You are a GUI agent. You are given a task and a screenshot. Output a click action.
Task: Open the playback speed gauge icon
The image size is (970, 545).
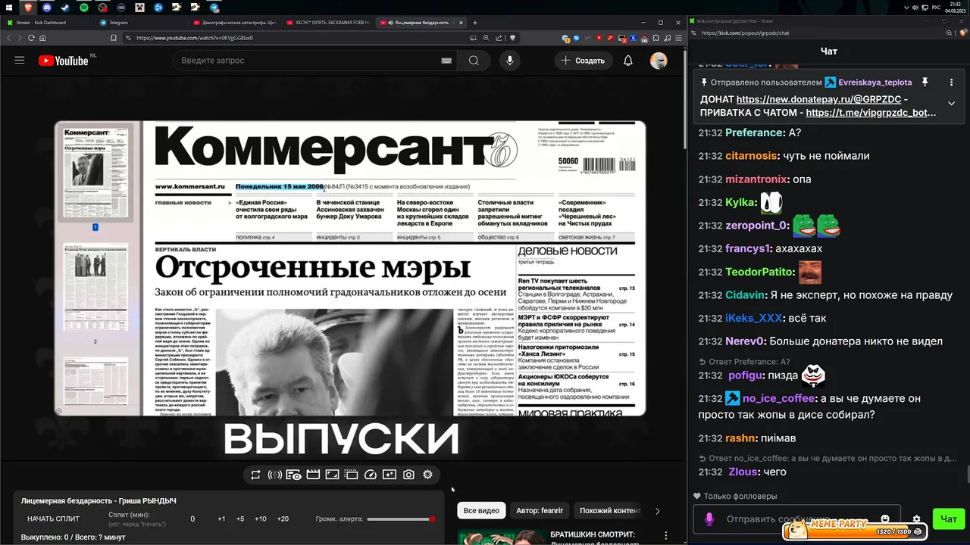(371, 475)
